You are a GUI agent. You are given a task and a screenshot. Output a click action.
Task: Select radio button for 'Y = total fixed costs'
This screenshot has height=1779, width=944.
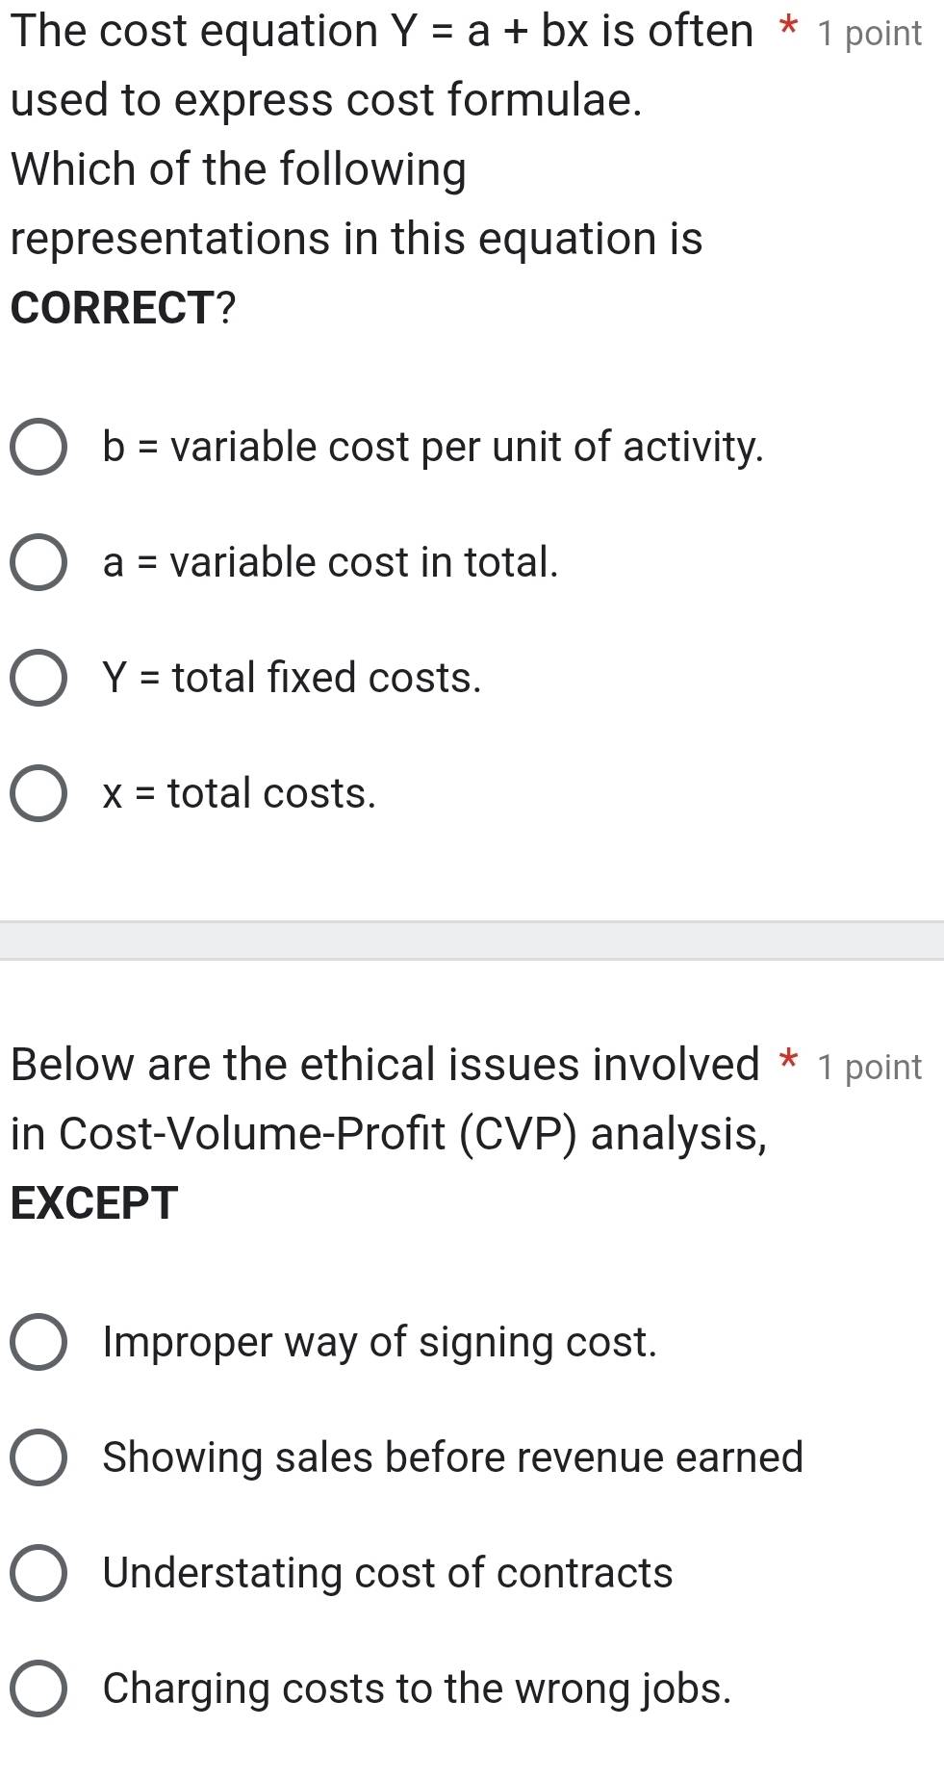coord(38,679)
